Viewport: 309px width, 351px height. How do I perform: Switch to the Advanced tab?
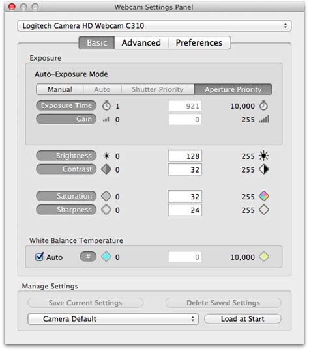pyautogui.click(x=141, y=42)
